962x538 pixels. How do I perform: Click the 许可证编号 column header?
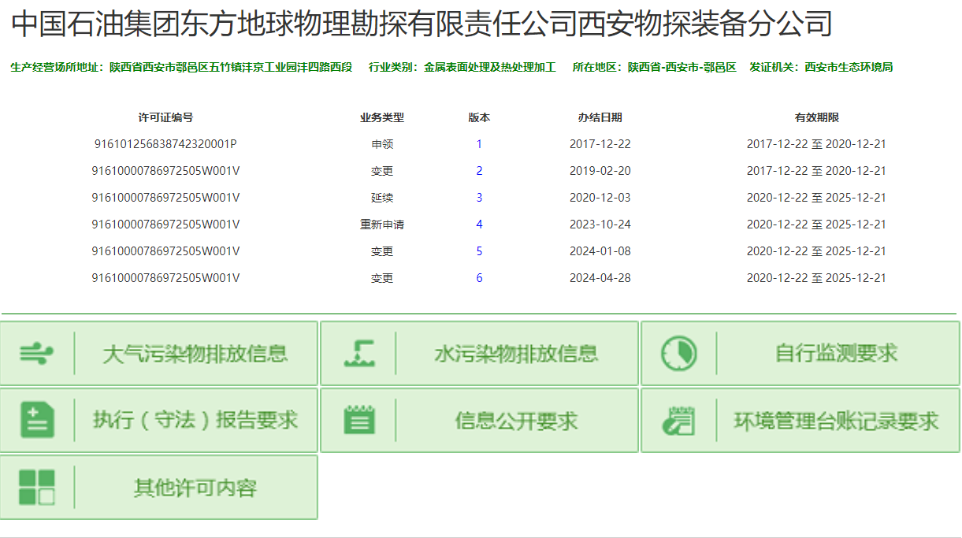[165, 117]
